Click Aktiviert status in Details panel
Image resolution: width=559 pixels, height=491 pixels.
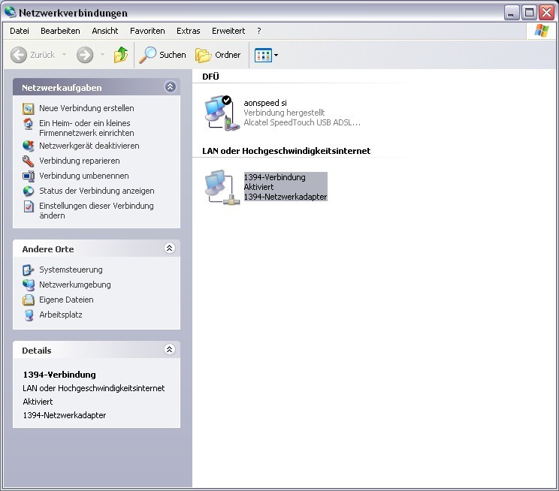pos(38,402)
